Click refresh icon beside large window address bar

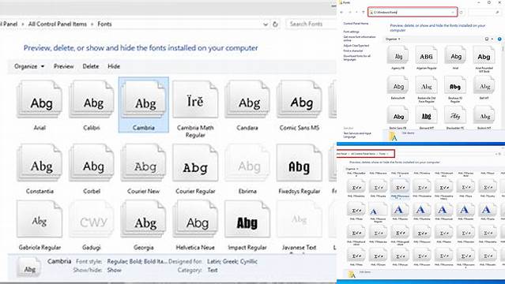pyautogui.click(x=275, y=24)
